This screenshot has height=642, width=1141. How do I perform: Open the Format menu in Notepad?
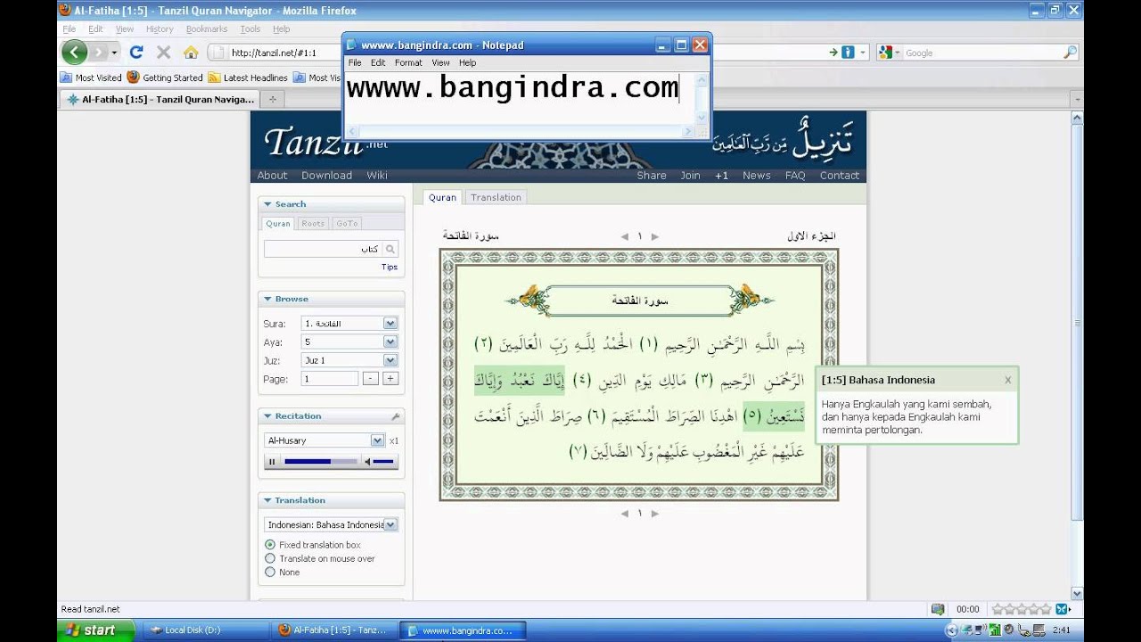point(408,63)
